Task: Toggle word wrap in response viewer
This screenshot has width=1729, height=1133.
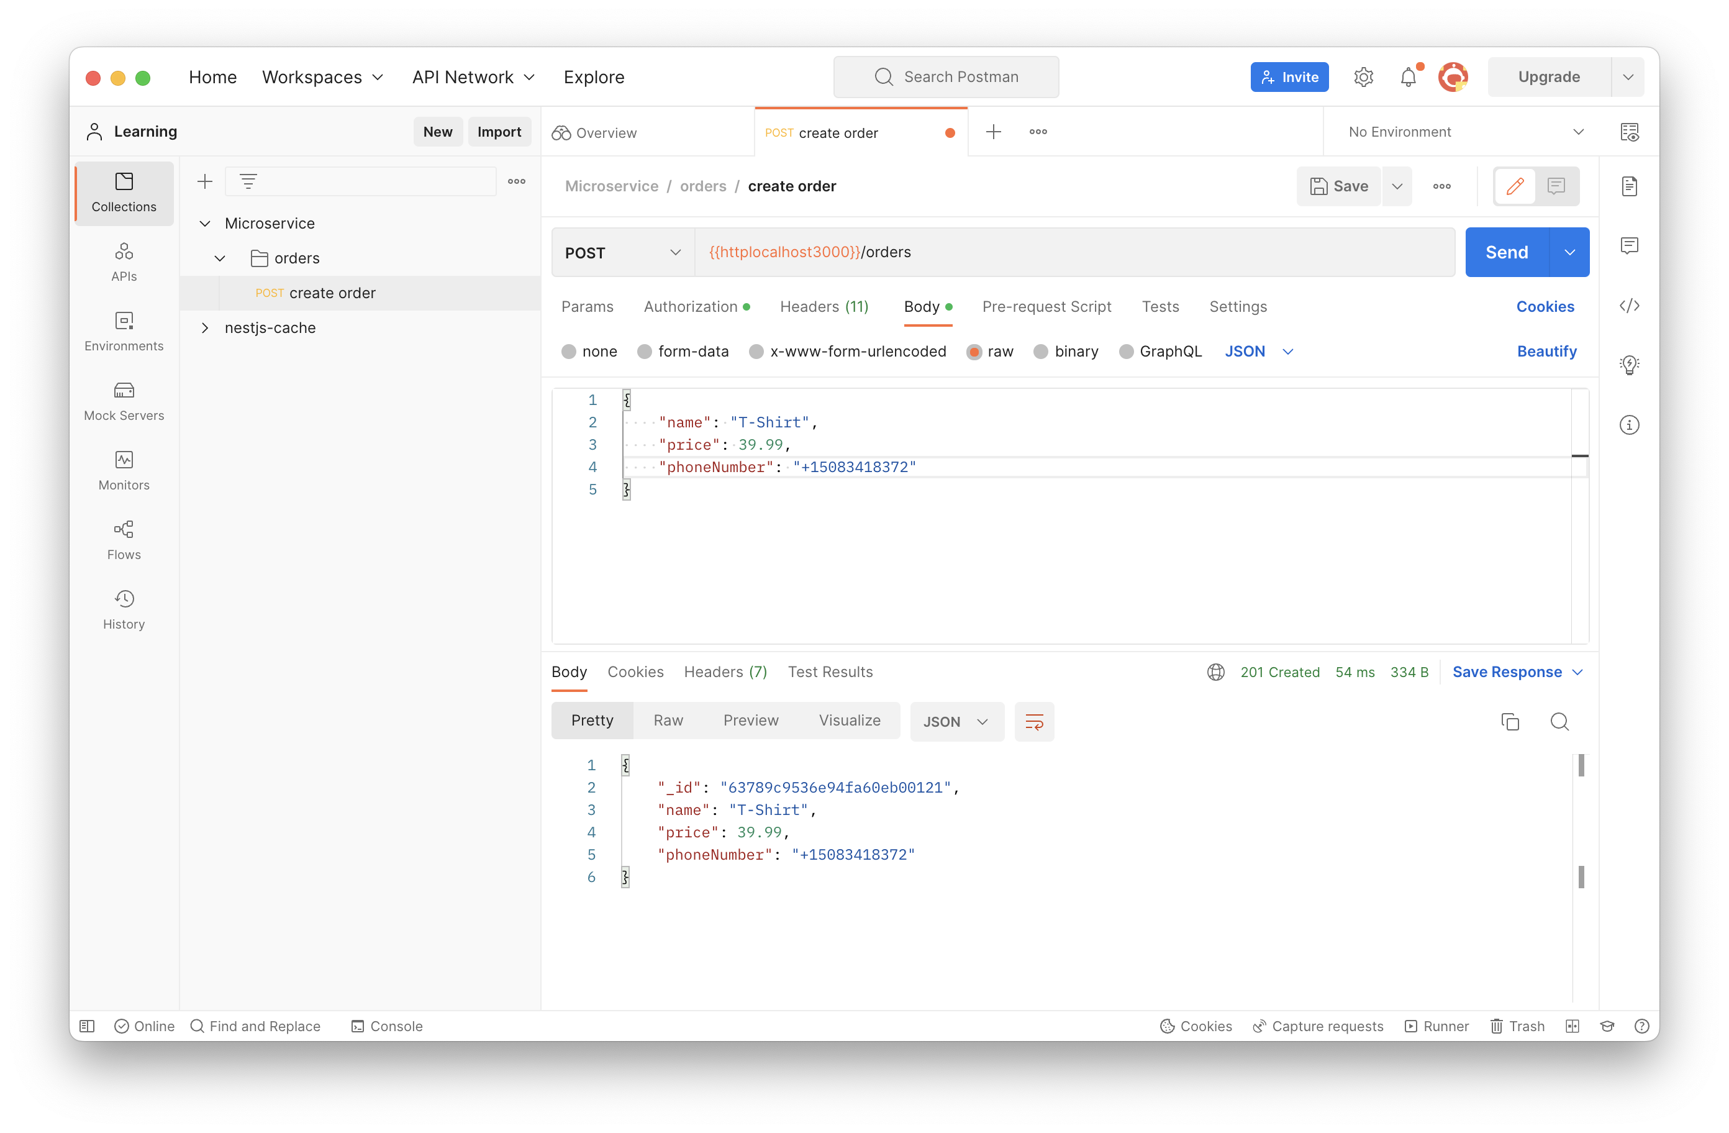Action: click(x=1034, y=722)
